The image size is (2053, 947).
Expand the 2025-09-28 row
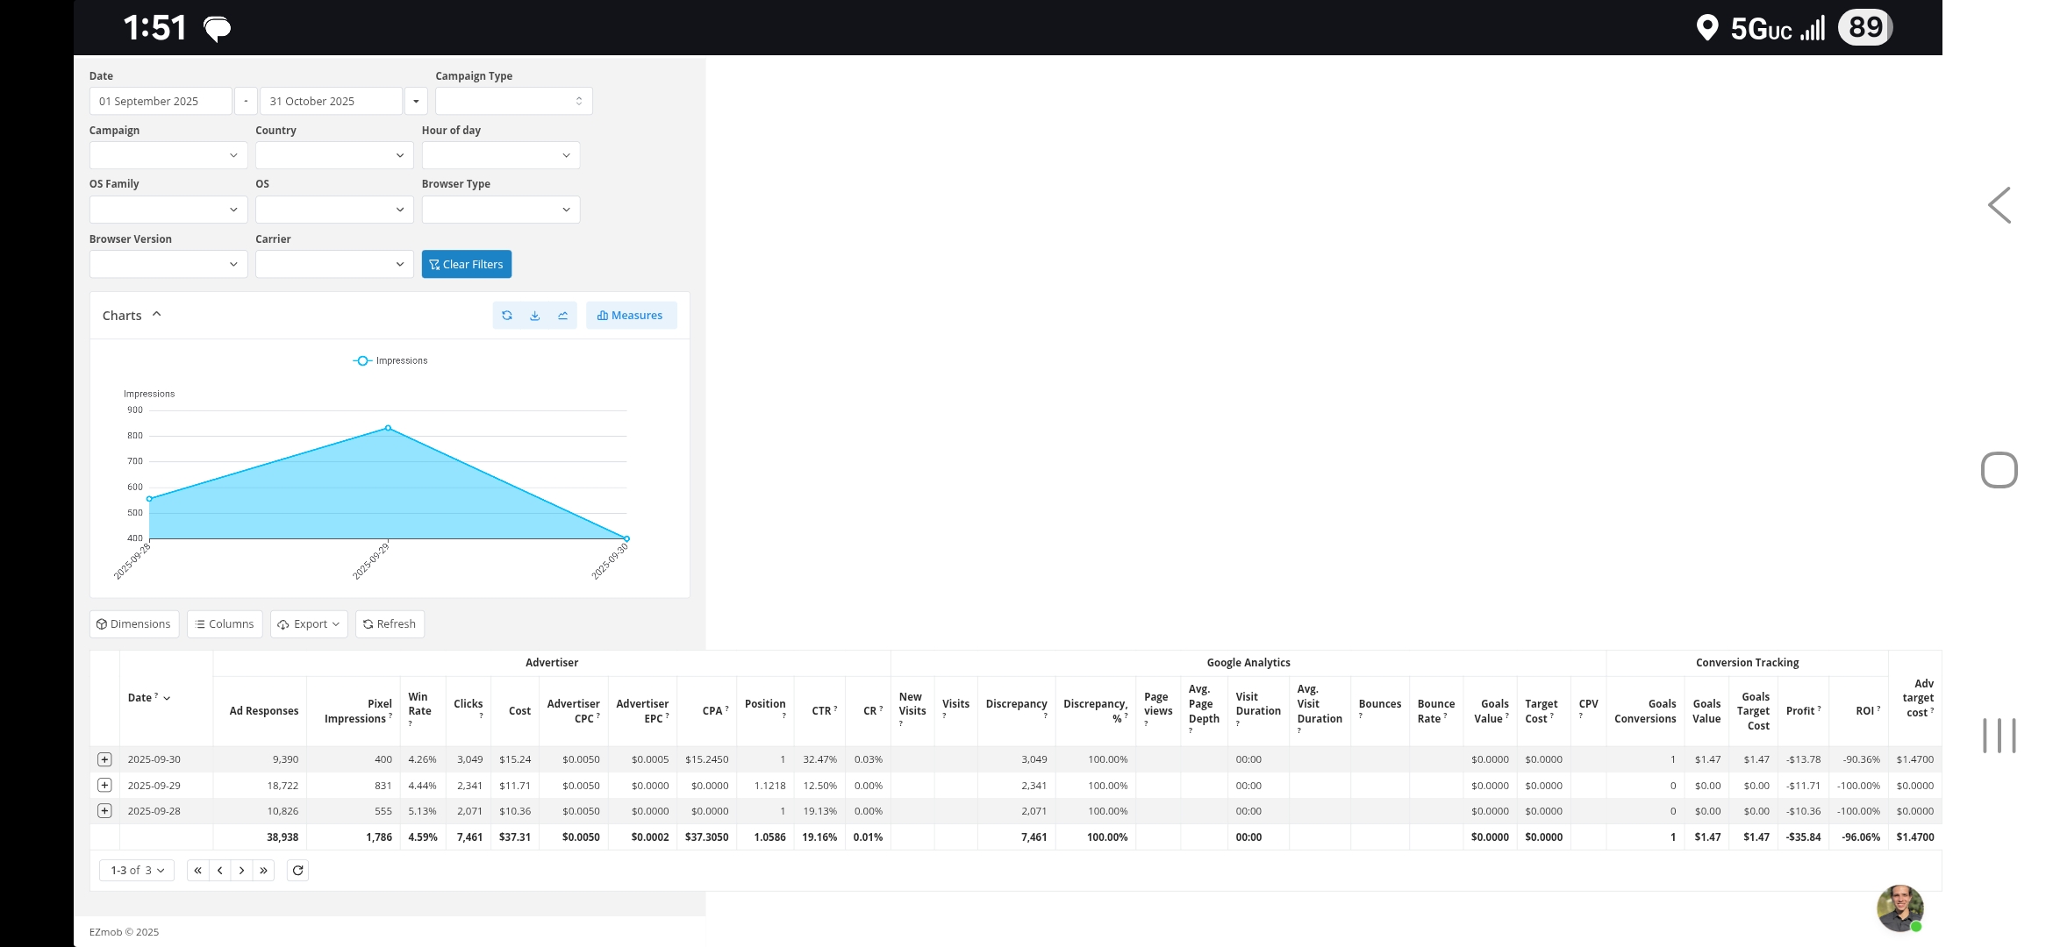coord(104,811)
